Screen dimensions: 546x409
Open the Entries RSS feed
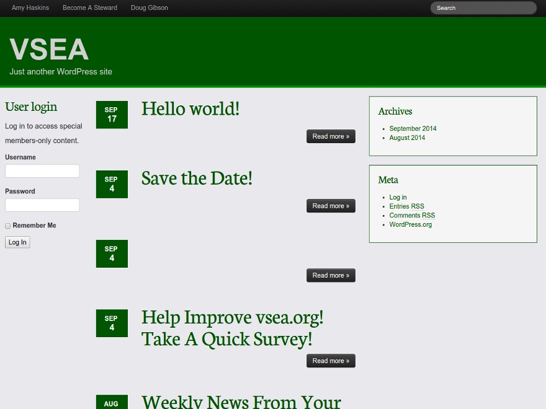406,206
